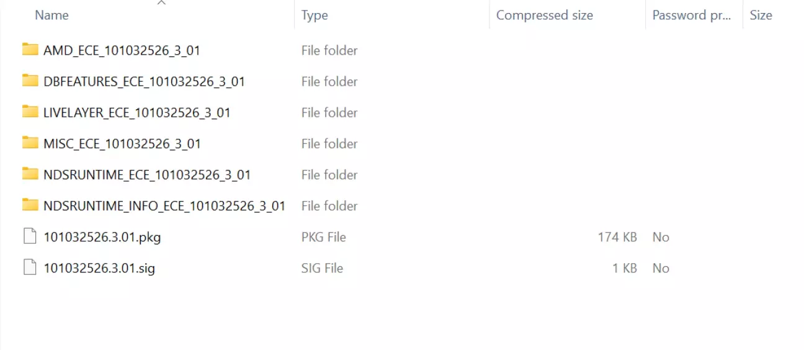804x350 pixels.
Task: Select the NDSRUNTIME_INFO_ECE_101032526_3_01 folder name
Action: coord(164,205)
